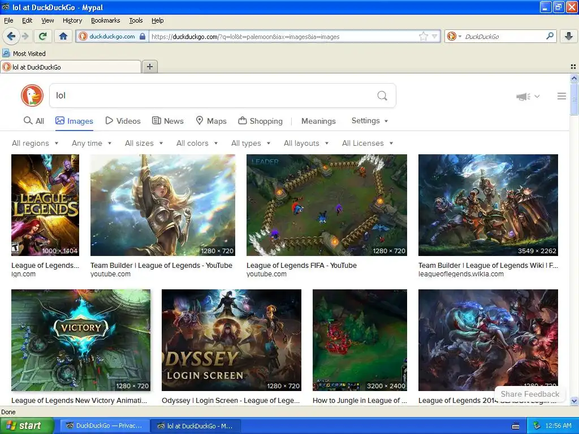Submit search with the magnifying glass button
Screen dimensions: 579x434
pos(382,96)
